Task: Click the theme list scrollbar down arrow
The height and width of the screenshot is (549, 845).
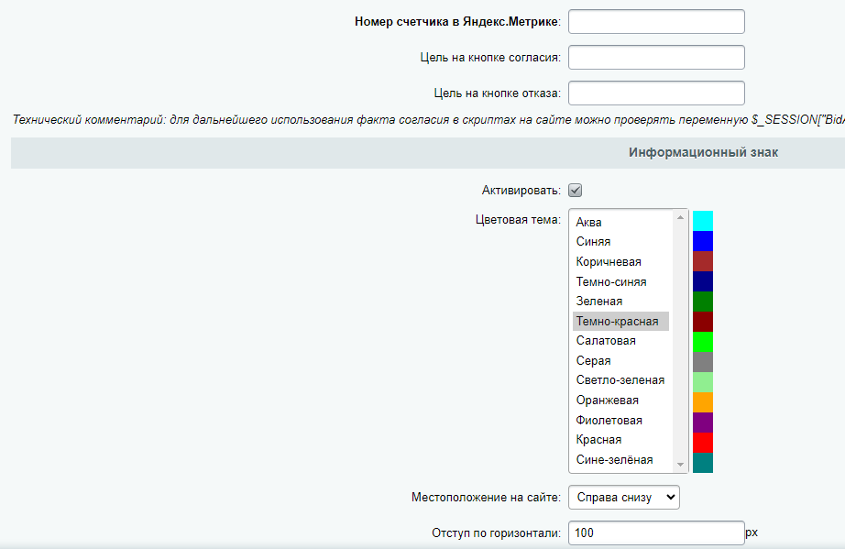Action: click(x=679, y=463)
